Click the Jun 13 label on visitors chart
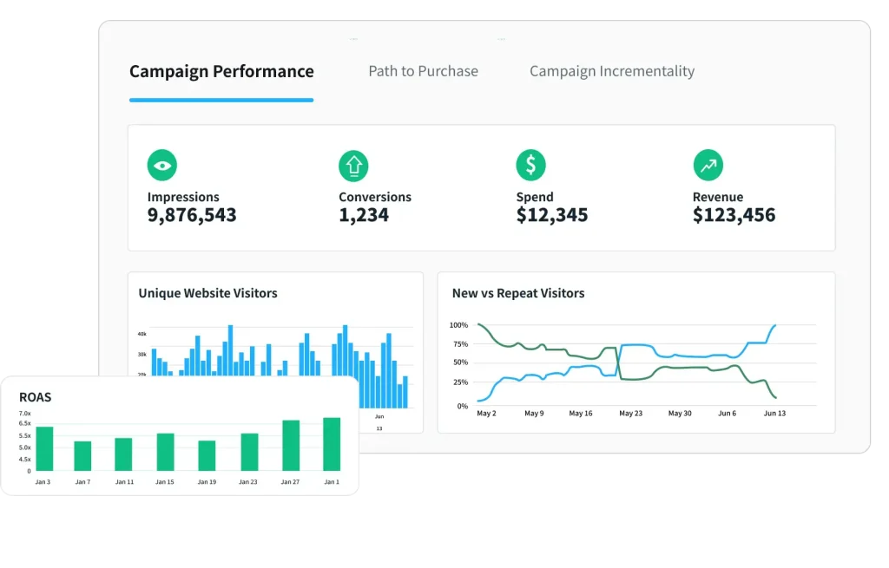This screenshot has width=889, height=568. point(775,414)
